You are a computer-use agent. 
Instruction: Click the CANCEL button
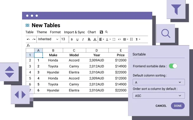(x=161, y=106)
